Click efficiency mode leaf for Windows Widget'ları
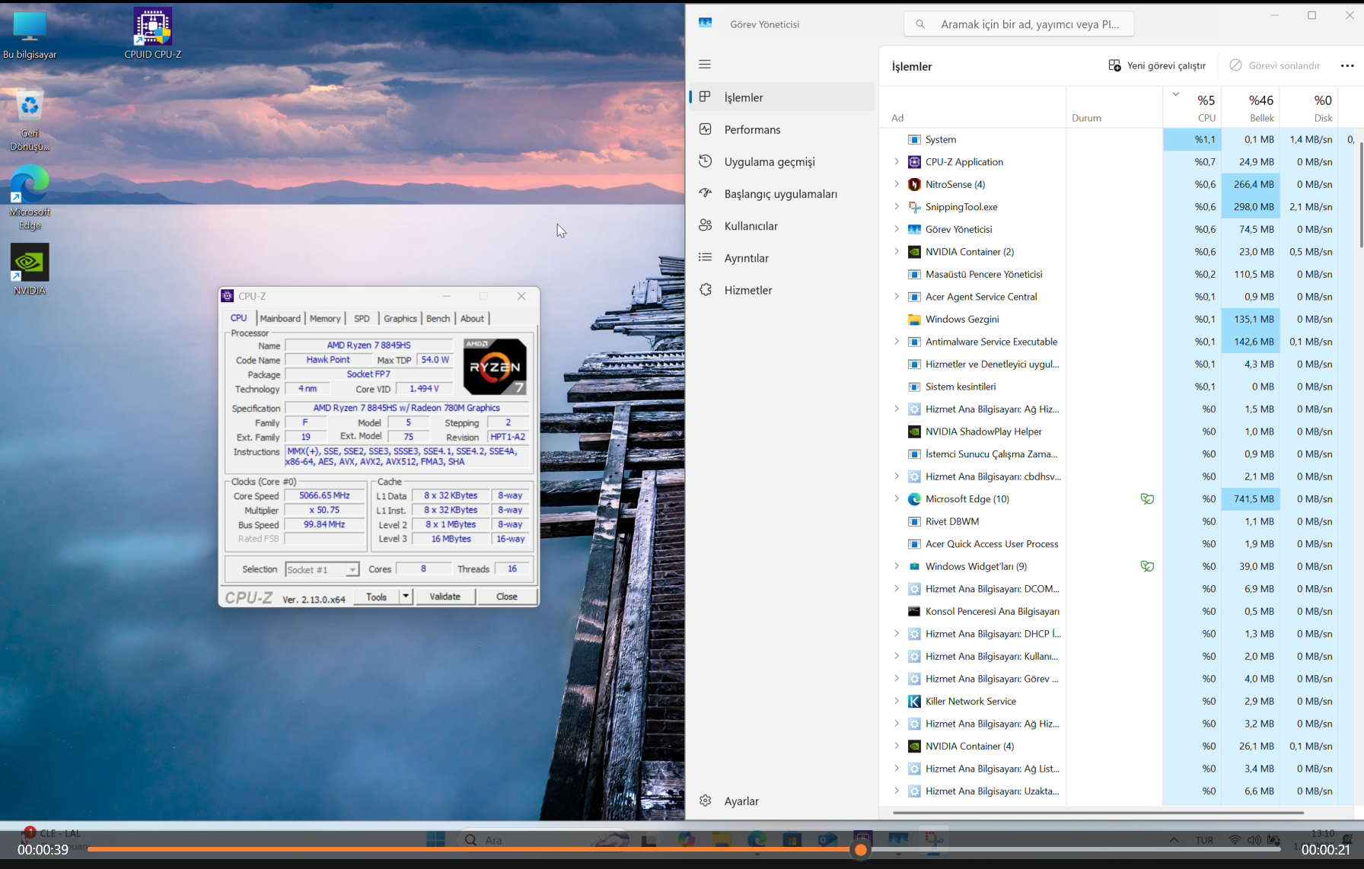The image size is (1364, 869). 1147,566
